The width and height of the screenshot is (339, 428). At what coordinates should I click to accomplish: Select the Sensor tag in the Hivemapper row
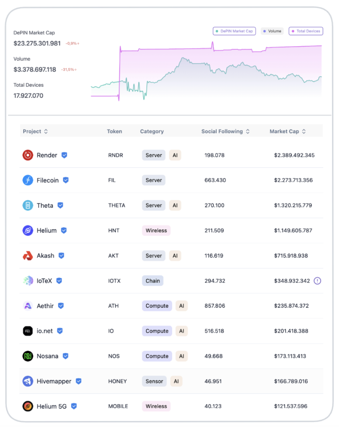pos(154,381)
